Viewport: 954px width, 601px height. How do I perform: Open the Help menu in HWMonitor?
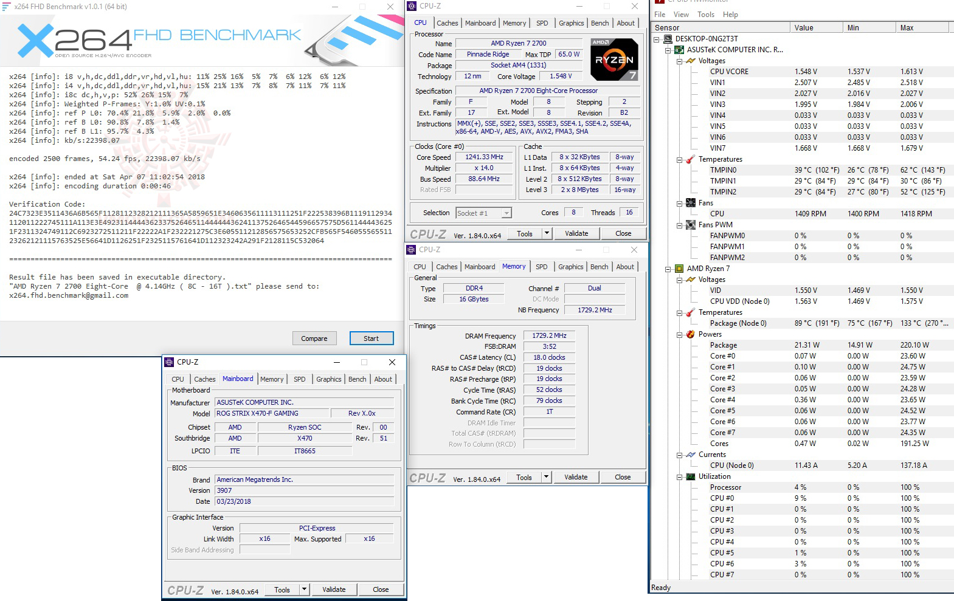tap(730, 15)
